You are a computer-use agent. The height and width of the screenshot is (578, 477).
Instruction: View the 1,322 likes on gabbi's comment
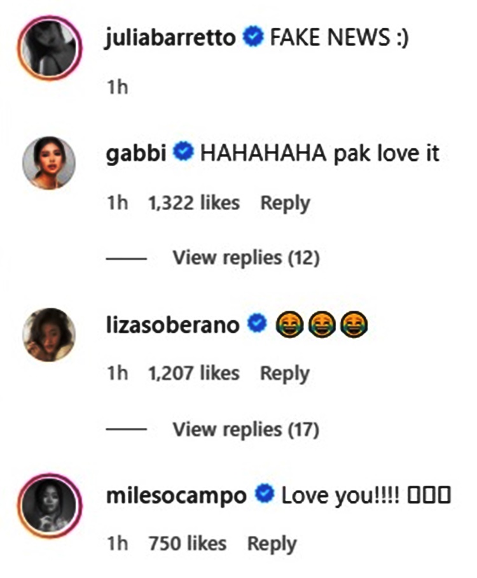[194, 202]
